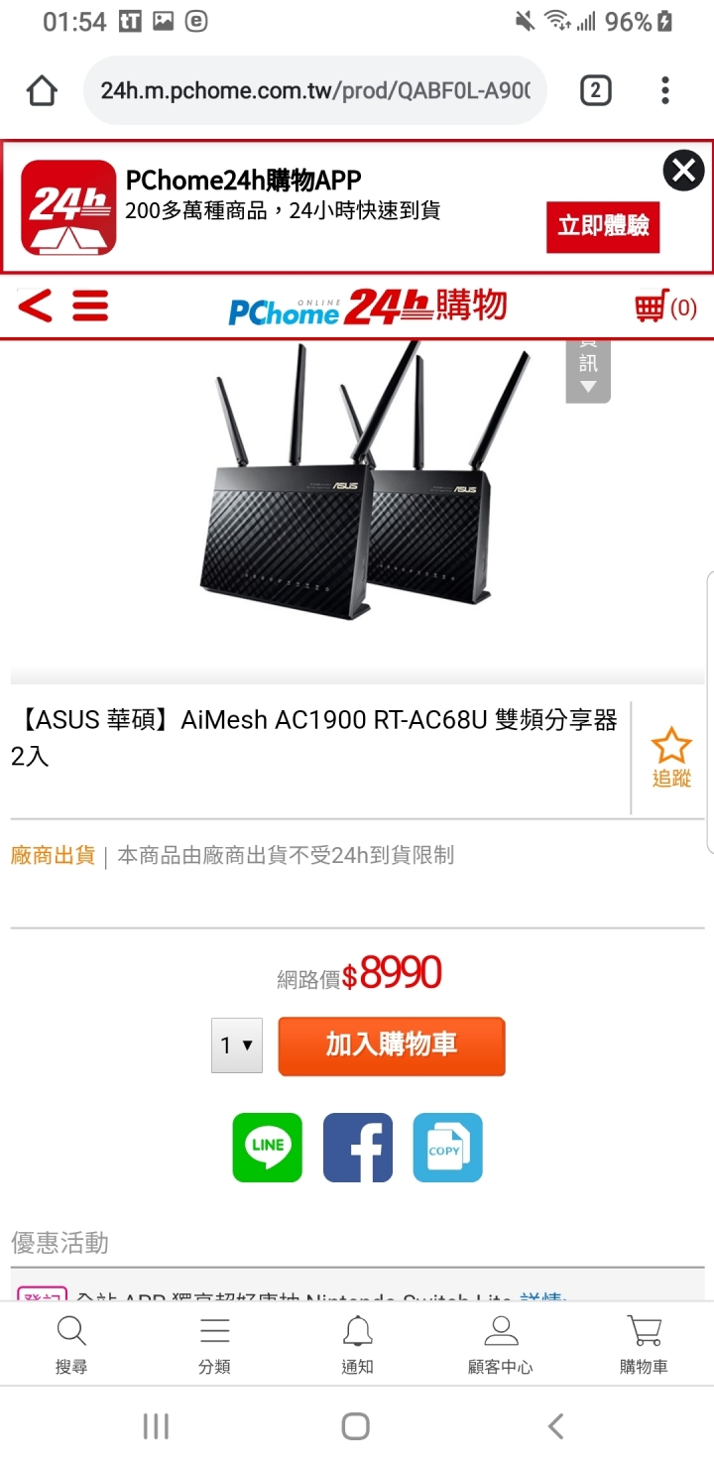Share product on Facebook

click(358, 1148)
